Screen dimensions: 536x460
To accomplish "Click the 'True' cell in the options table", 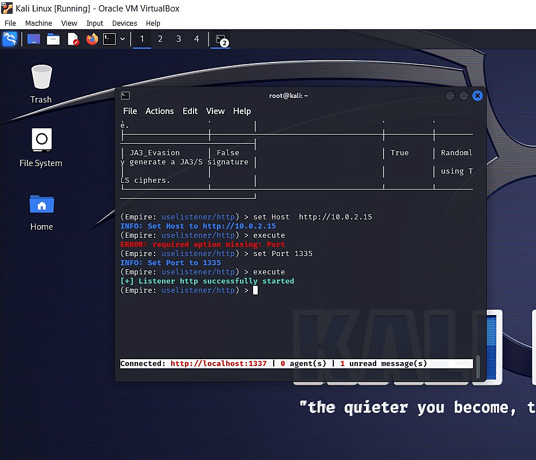I will (x=400, y=153).
